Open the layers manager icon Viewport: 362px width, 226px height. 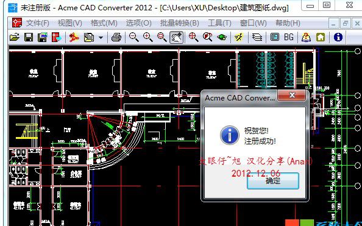257,37
